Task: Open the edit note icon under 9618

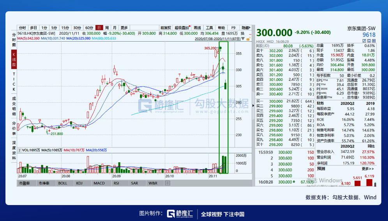Action: [x=364, y=41]
